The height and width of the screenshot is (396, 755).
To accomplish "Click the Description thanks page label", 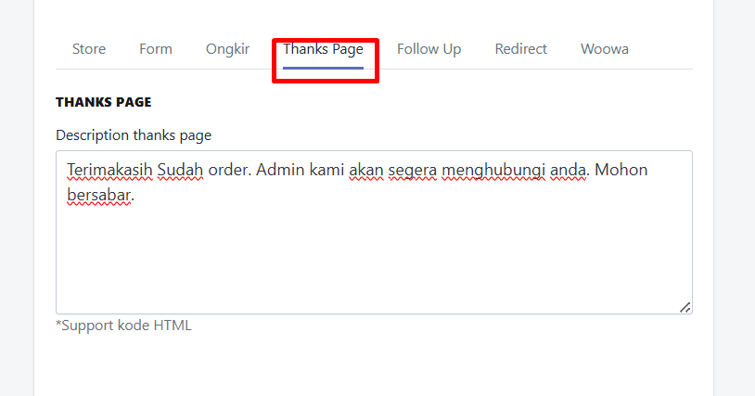I will tap(134, 135).
